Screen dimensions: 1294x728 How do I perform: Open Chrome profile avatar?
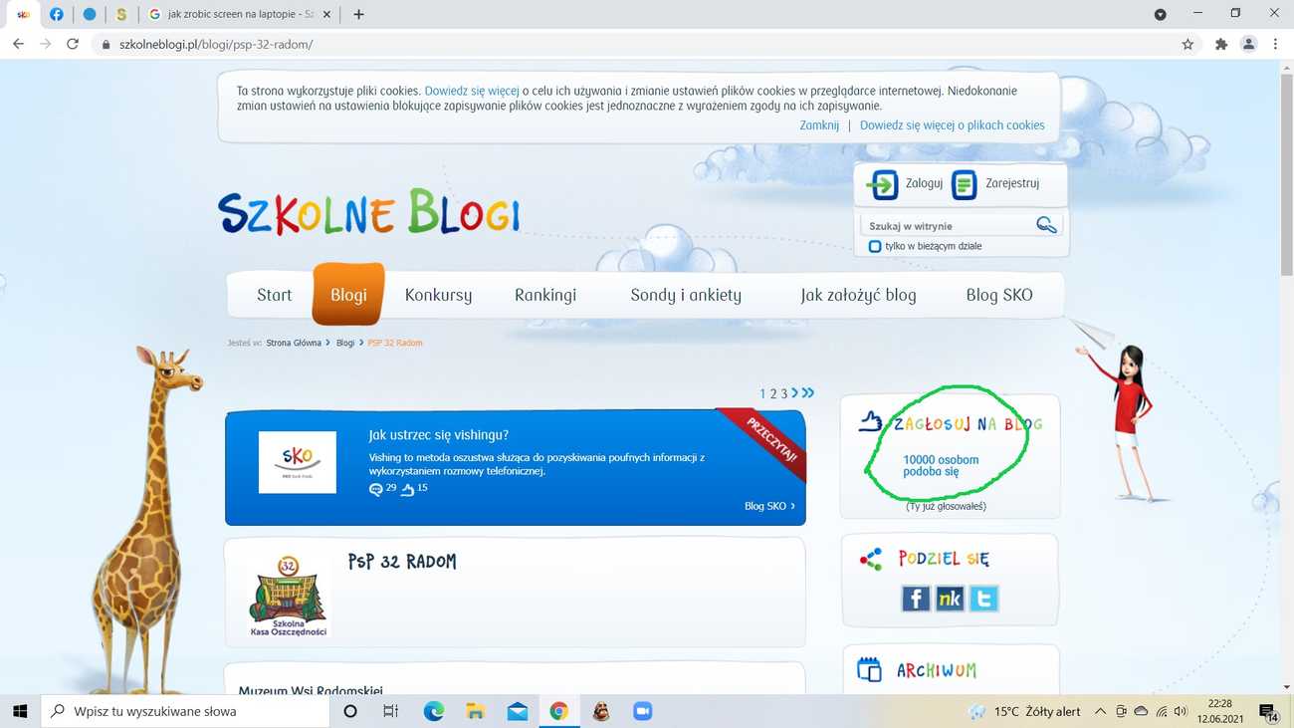pyautogui.click(x=1248, y=44)
